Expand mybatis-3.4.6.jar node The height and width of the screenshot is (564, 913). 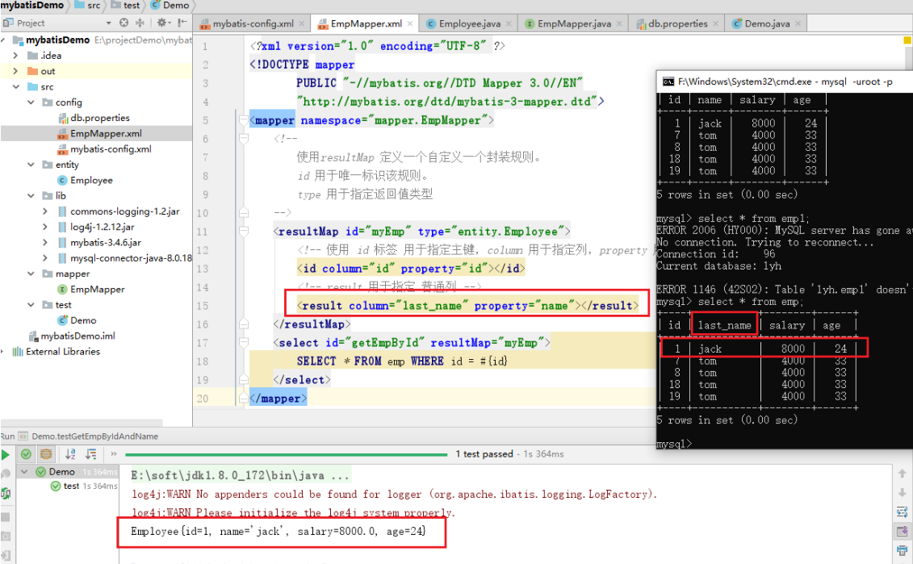coord(45,243)
